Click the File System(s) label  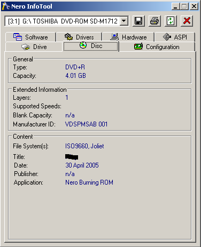[x=30, y=146]
